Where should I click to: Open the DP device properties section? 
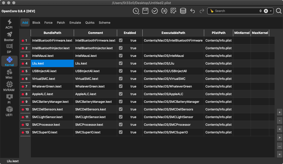[9, 49]
